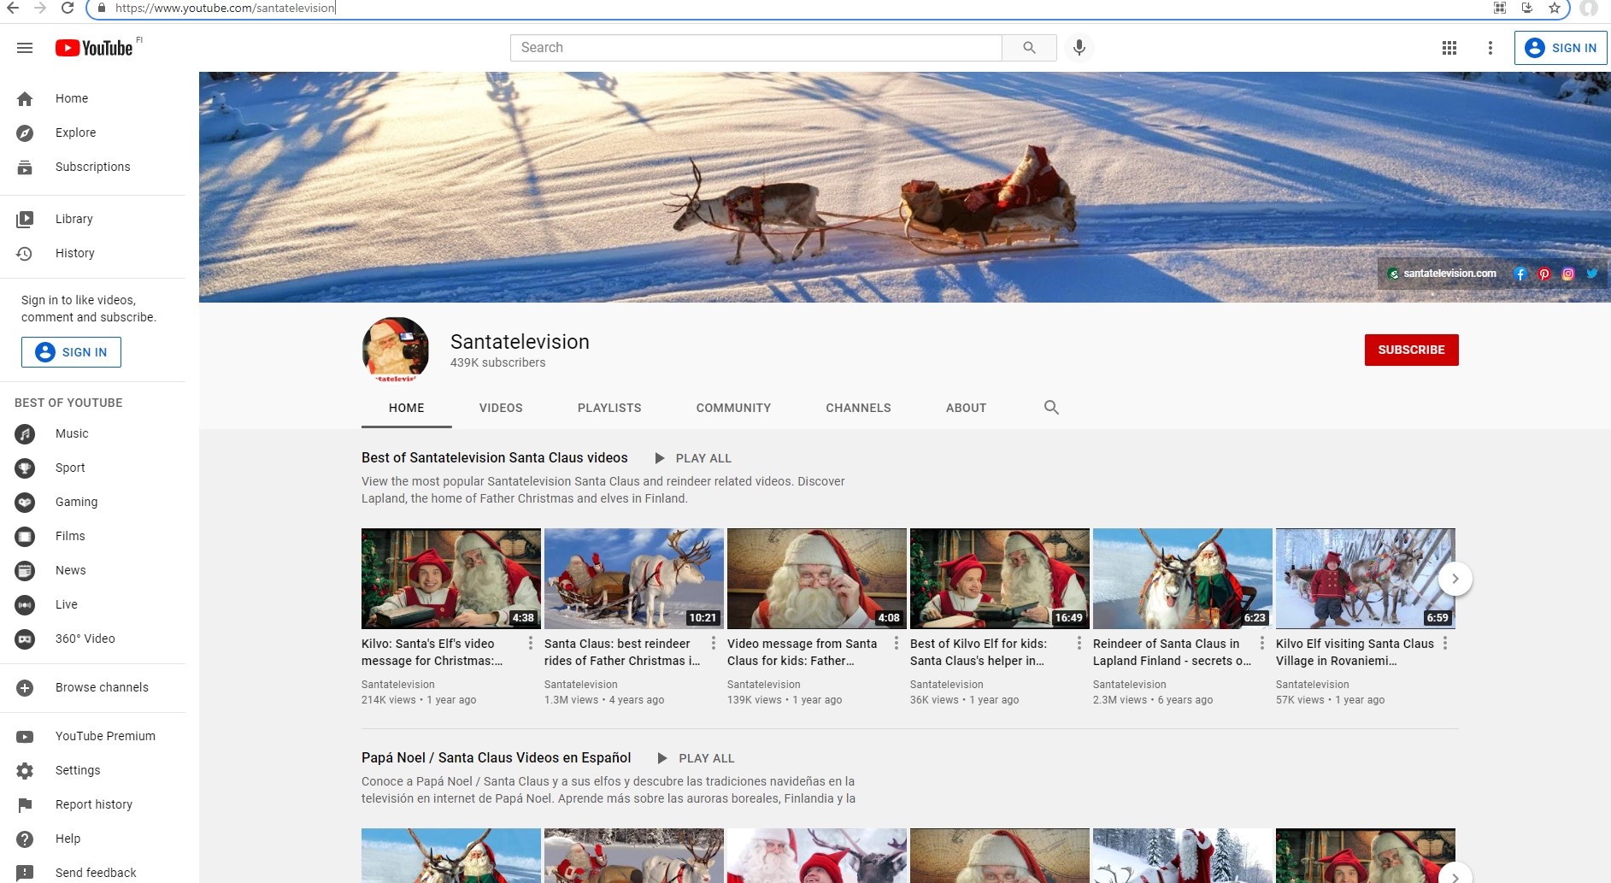
Task: Click the search magnifier button
Action: coord(1029,48)
